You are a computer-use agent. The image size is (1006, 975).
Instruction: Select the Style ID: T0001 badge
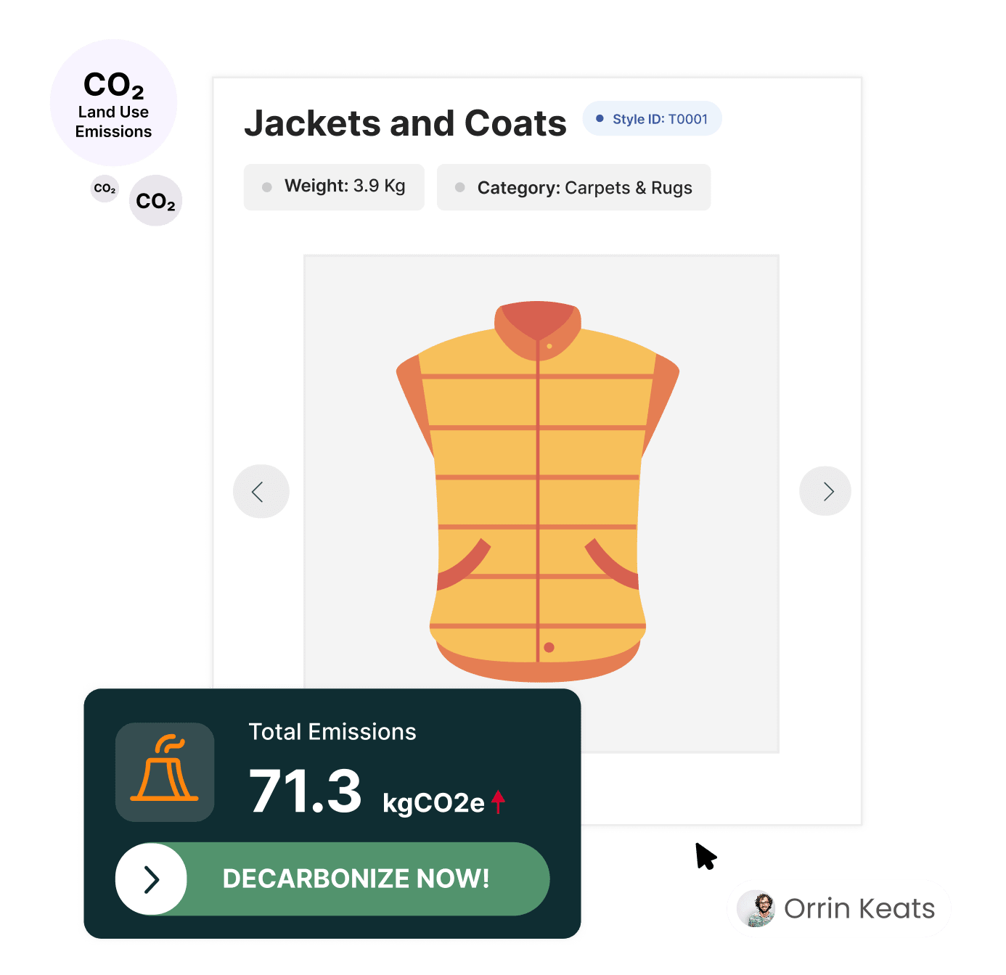(652, 118)
